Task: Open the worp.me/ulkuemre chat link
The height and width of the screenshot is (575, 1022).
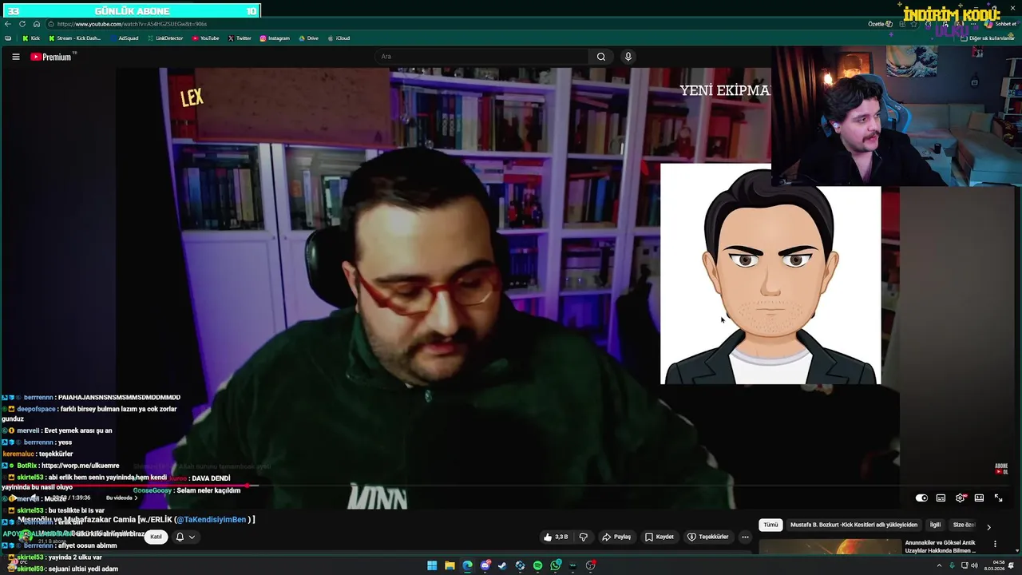Action: pos(79,466)
